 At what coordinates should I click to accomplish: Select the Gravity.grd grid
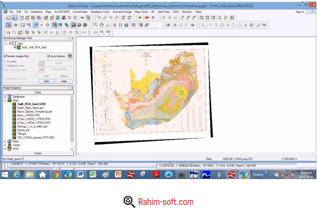(x=23, y=130)
